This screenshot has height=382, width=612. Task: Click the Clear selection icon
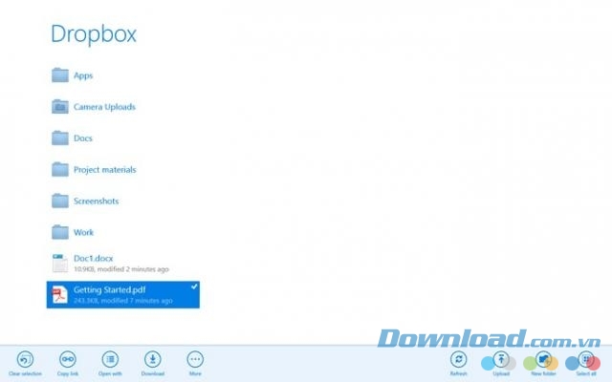[x=25, y=359]
